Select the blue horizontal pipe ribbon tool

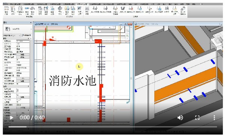click(x=27, y=9)
